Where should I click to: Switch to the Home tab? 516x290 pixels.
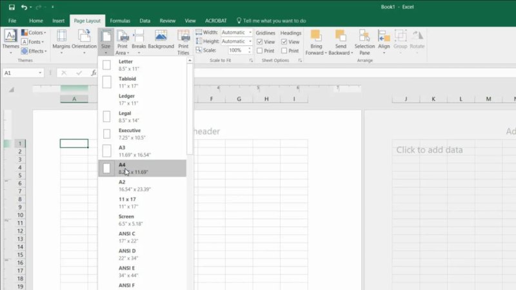[36, 21]
